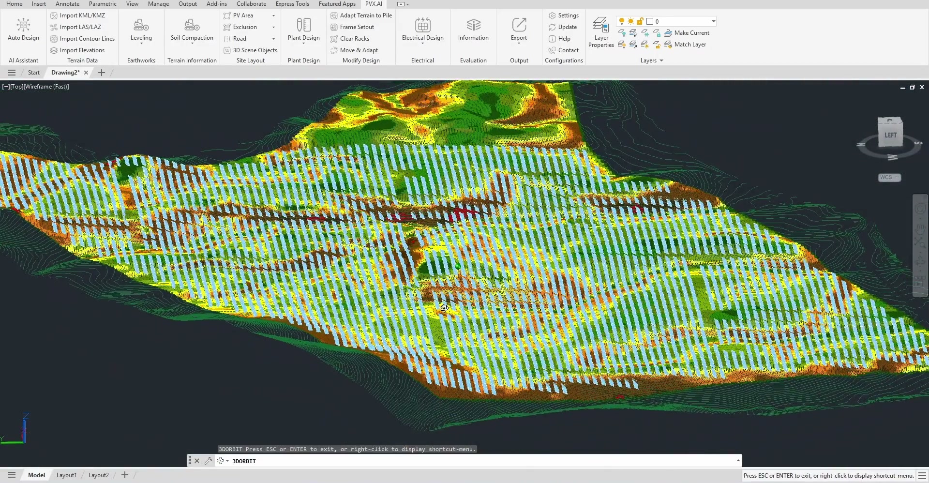Click Make Current layer button
The height and width of the screenshot is (483, 929).
tap(687, 33)
